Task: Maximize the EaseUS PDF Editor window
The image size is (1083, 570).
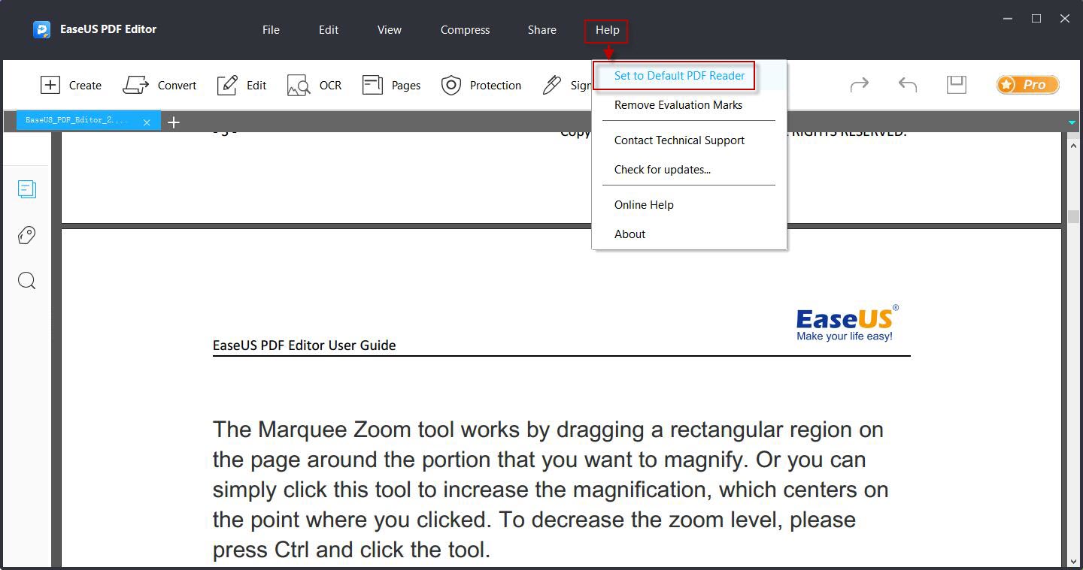Action: coord(1036,18)
